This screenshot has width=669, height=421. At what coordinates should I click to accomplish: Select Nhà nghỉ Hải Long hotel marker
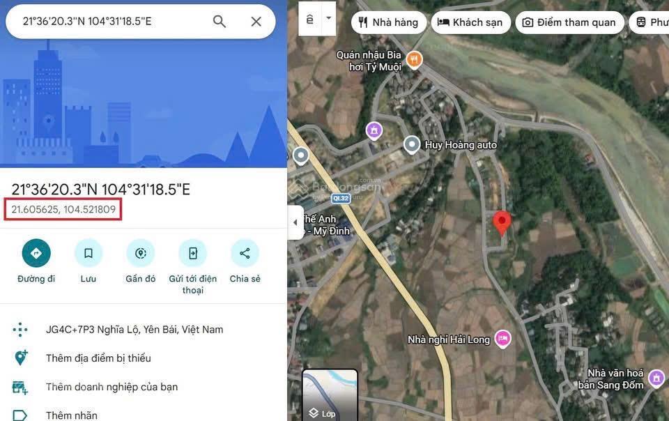(503, 339)
